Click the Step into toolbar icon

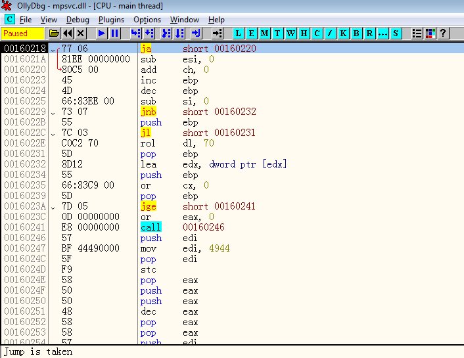pyautogui.click(x=136, y=33)
